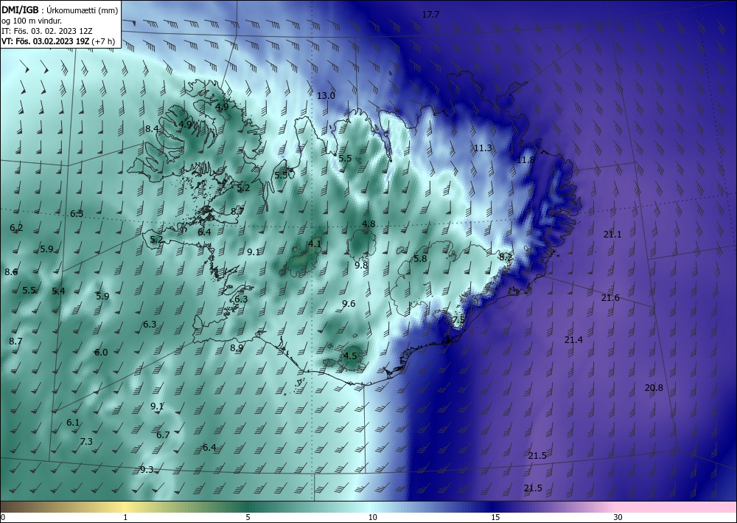Click the 6.1 map value
The height and width of the screenshot is (523, 737).
point(73,423)
